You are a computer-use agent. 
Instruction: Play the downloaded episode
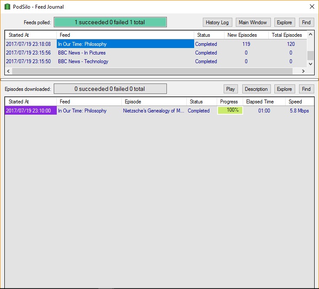pos(231,89)
